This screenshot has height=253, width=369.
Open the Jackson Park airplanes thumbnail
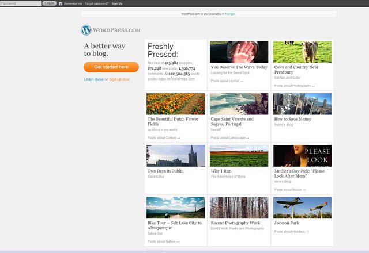point(302,208)
